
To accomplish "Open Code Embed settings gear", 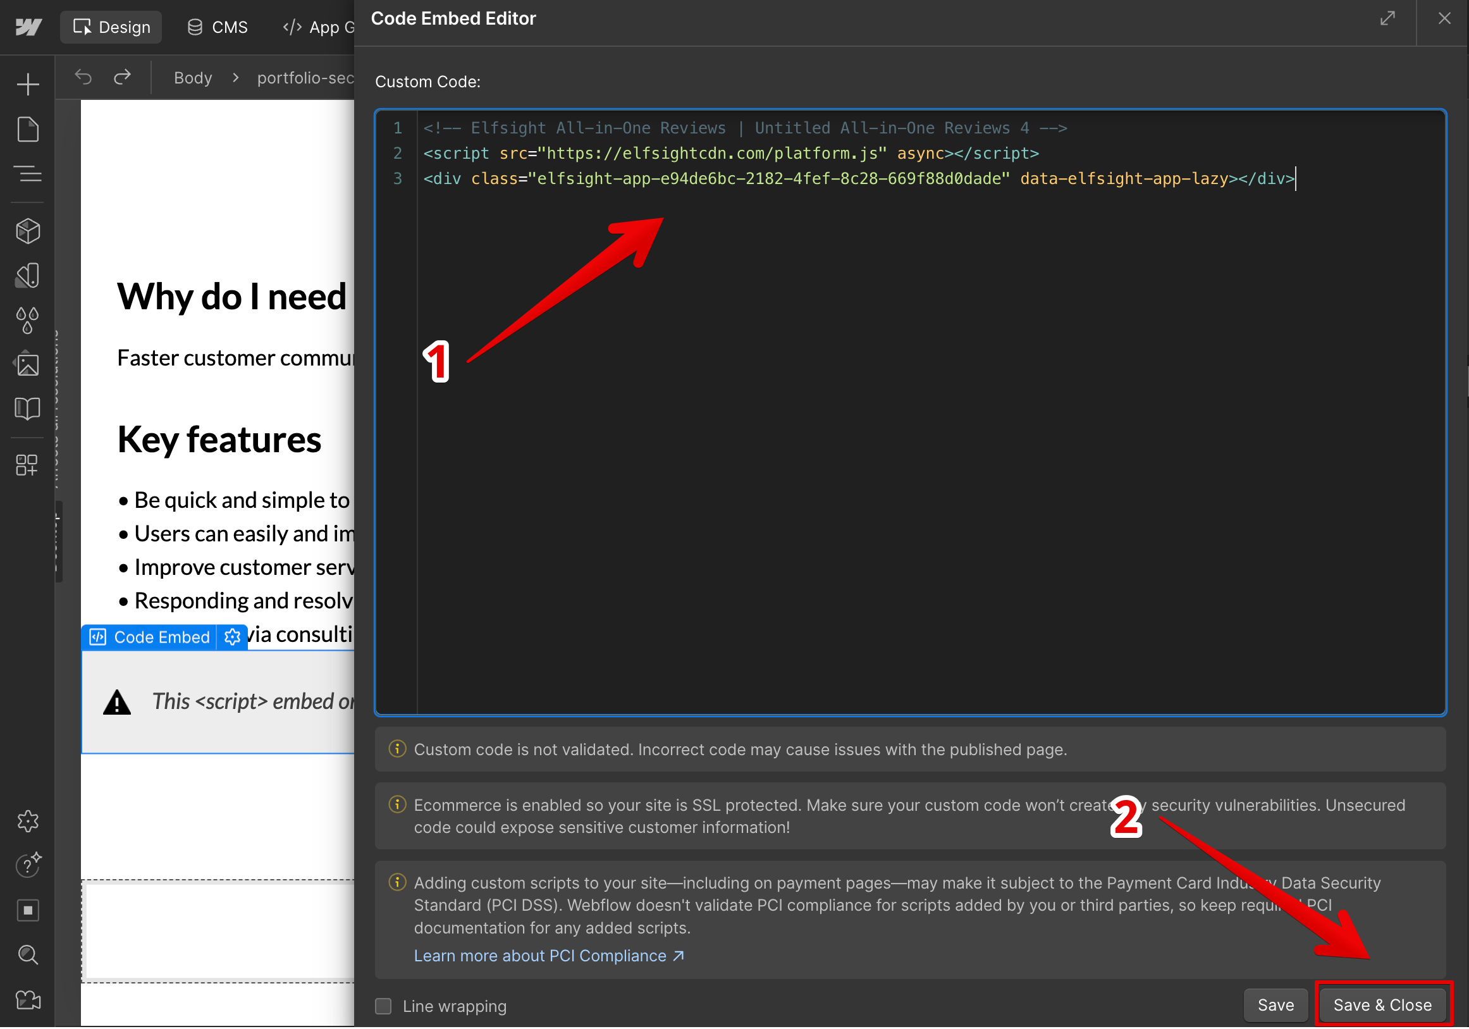I will click(232, 637).
